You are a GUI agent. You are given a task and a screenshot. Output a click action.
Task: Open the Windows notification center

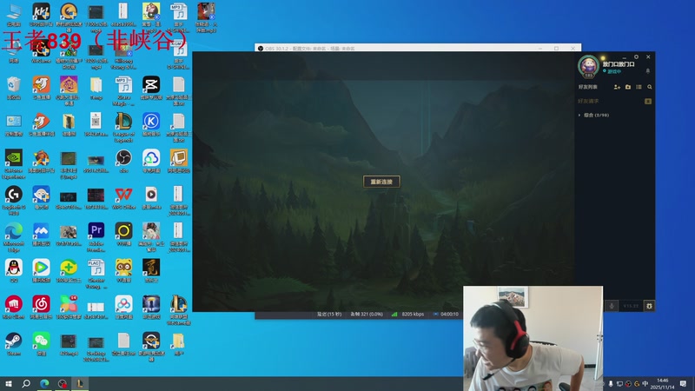pyautogui.click(x=683, y=383)
